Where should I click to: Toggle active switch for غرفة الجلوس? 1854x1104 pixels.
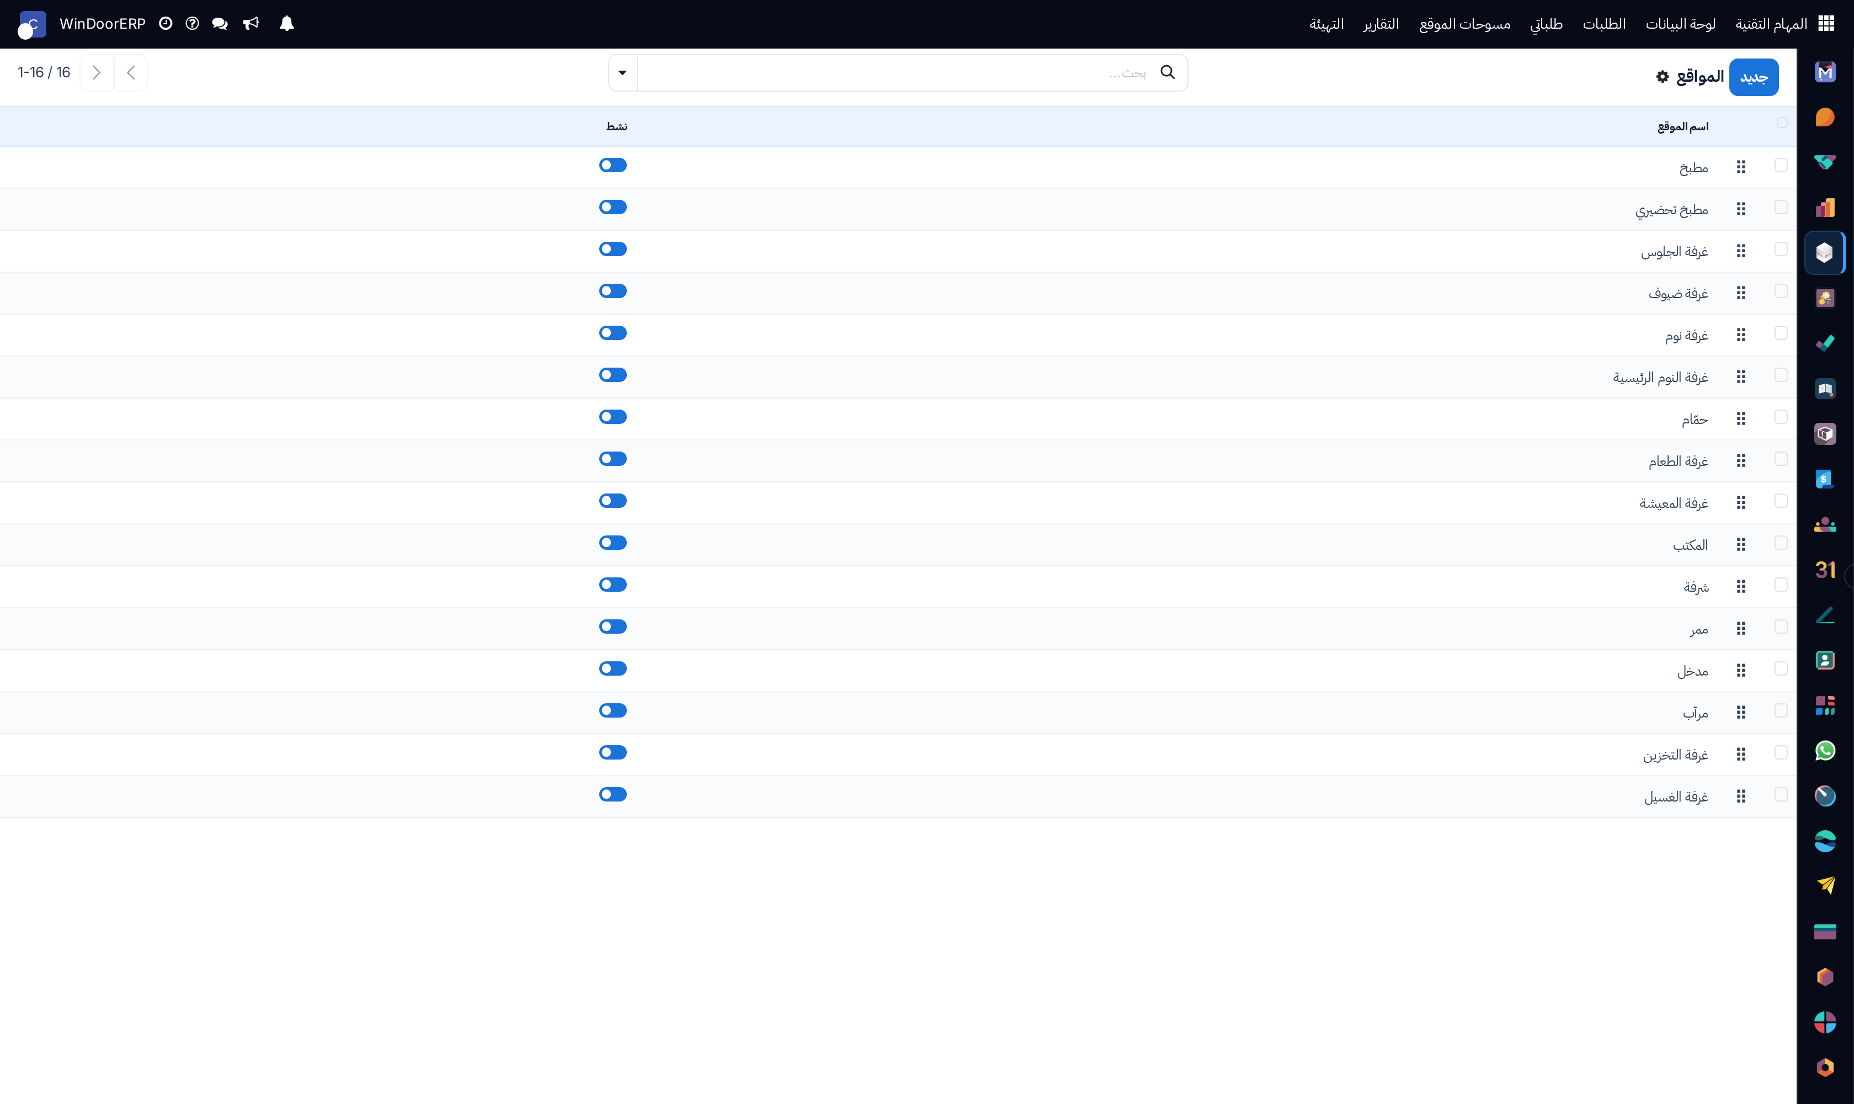tap(613, 249)
